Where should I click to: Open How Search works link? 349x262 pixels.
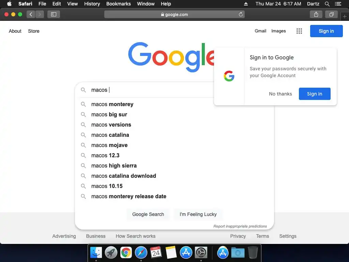(136, 236)
